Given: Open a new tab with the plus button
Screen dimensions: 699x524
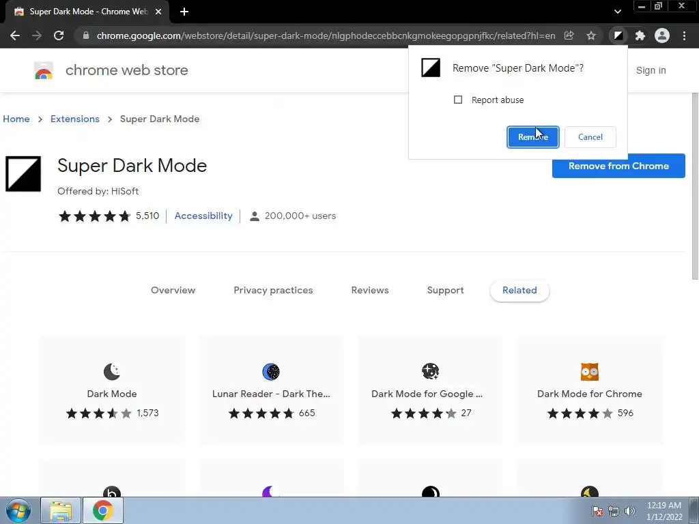Looking at the screenshot, I should click(184, 12).
